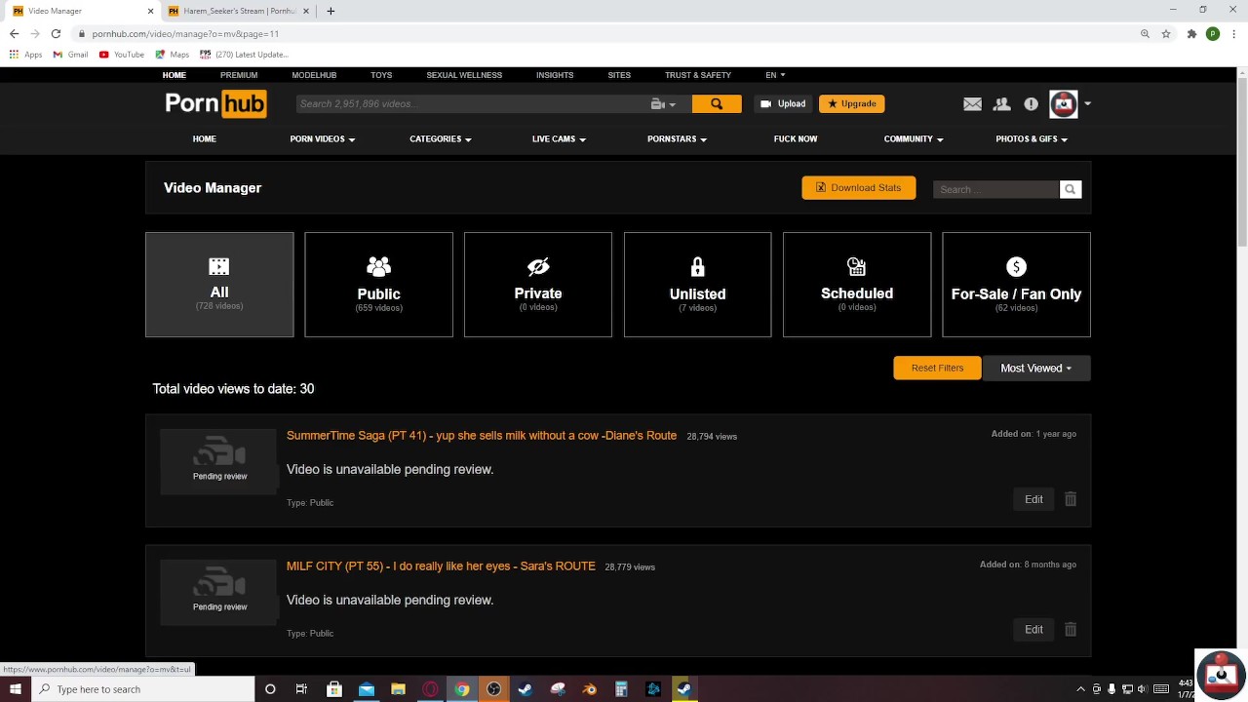
Task: Open the Premium top bar link
Action: [x=239, y=75]
